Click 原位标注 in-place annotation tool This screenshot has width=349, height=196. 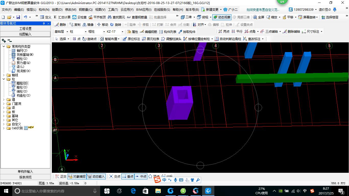point(131,39)
